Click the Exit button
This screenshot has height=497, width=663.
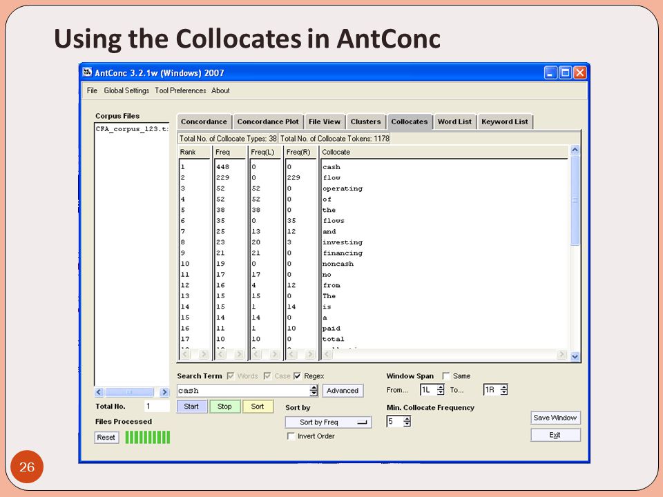tap(555, 435)
